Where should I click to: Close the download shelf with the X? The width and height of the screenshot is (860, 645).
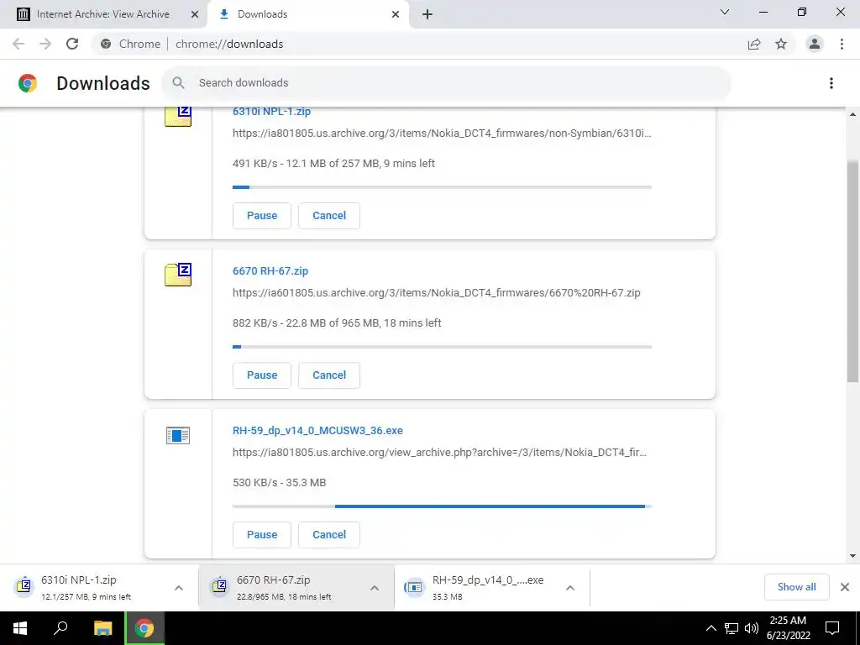coord(845,587)
